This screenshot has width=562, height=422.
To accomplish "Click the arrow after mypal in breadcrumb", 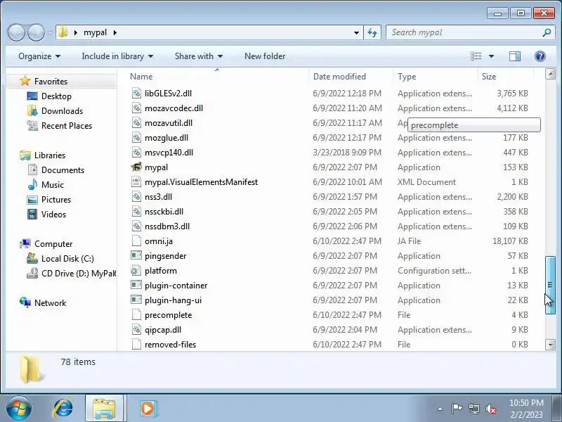I will (x=115, y=32).
